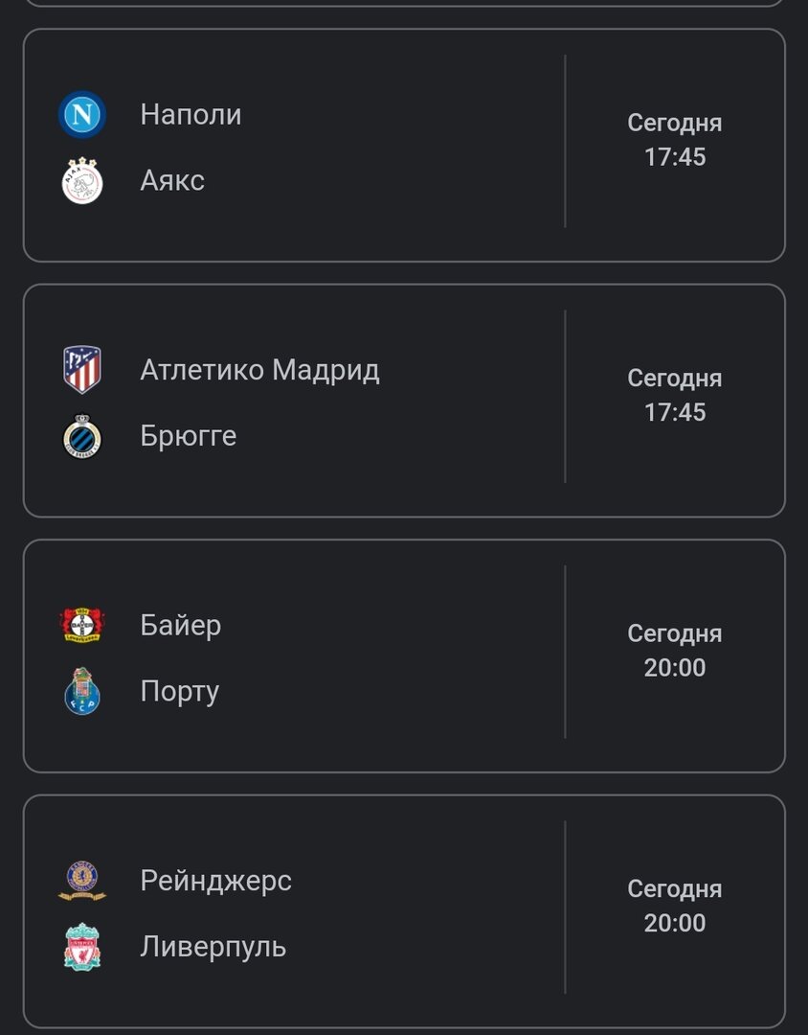Open the Наполи team link
808x1035 pixels.
(191, 115)
